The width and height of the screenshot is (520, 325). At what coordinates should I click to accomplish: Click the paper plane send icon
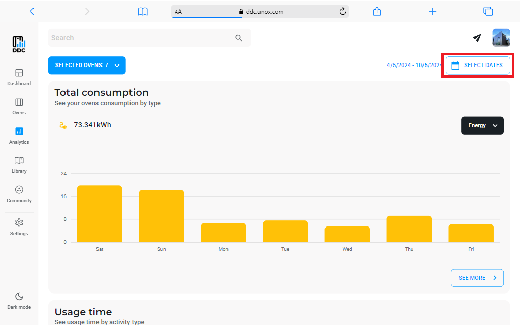(x=477, y=38)
